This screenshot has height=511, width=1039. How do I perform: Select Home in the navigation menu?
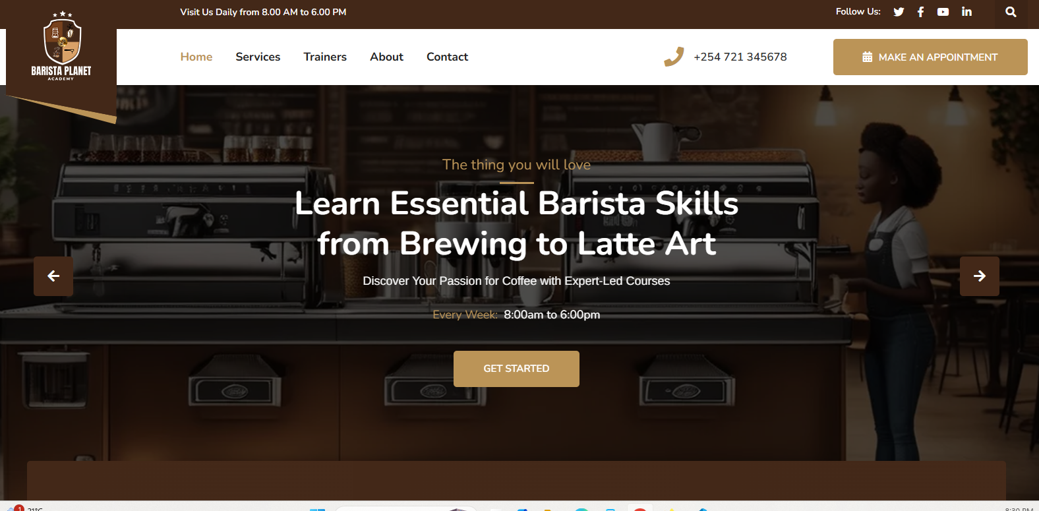[196, 57]
